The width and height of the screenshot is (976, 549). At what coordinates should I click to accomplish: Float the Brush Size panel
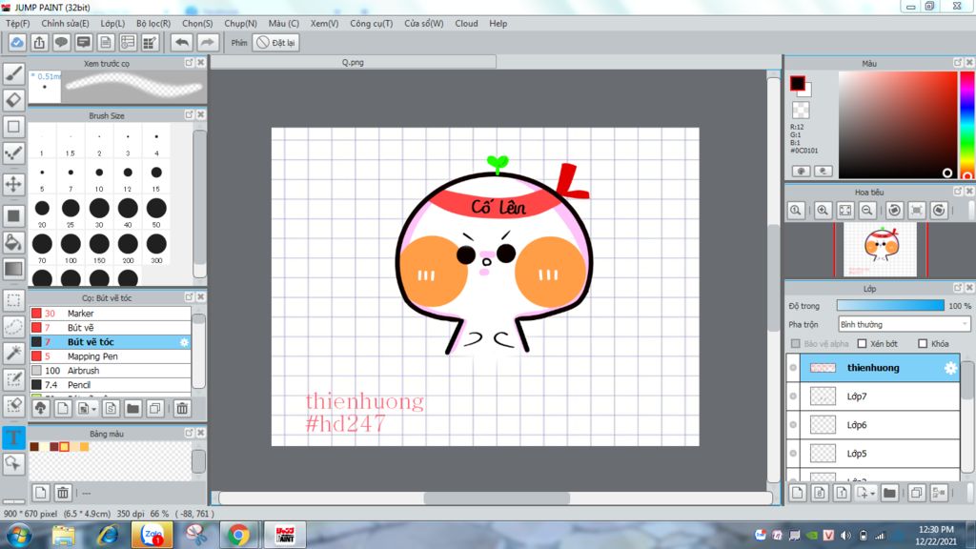190,115
